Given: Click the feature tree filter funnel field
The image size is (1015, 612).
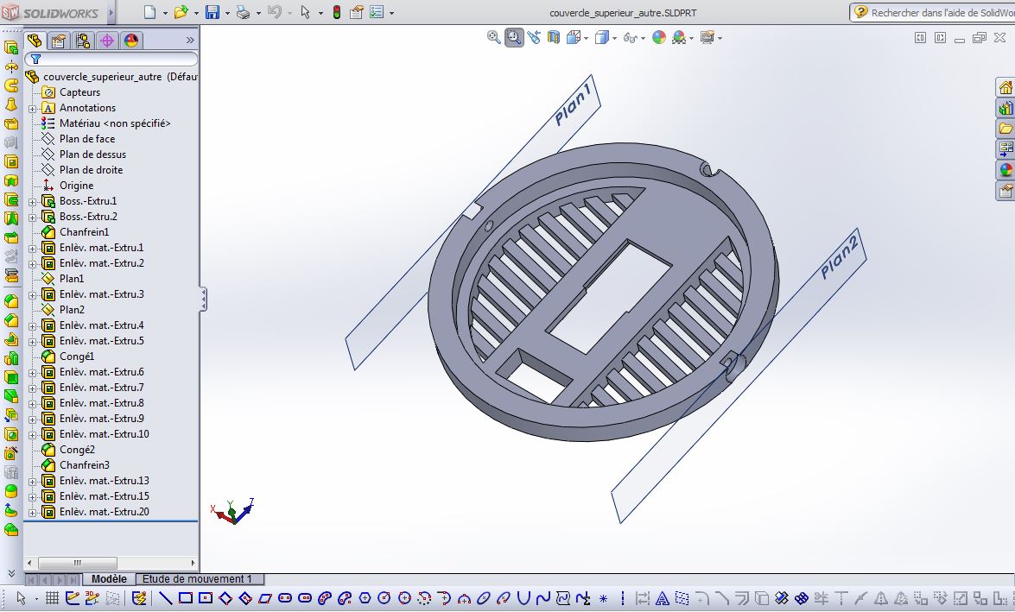Looking at the screenshot, I should pos(111,59).
